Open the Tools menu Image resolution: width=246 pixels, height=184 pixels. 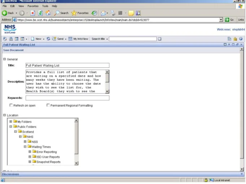[x=45, y=6]
